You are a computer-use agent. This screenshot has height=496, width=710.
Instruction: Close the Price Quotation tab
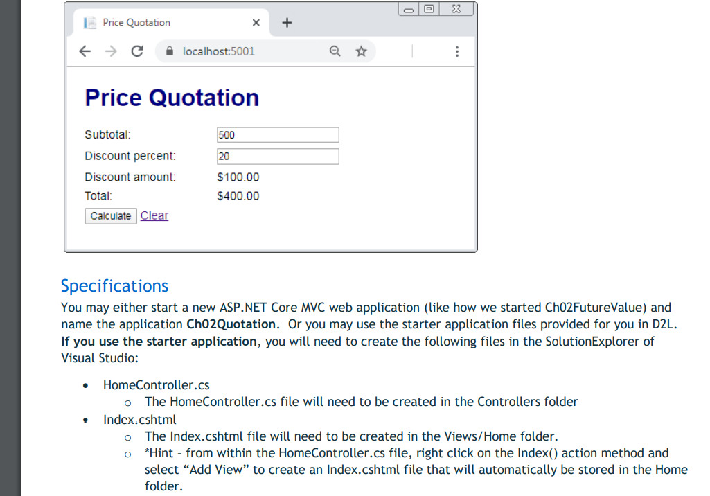[x=256, y=21]
